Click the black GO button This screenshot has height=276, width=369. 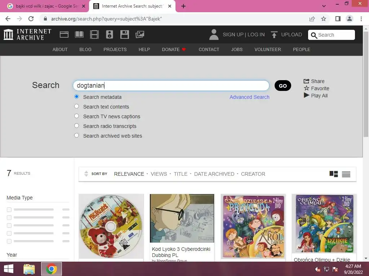tap(283, 86)
